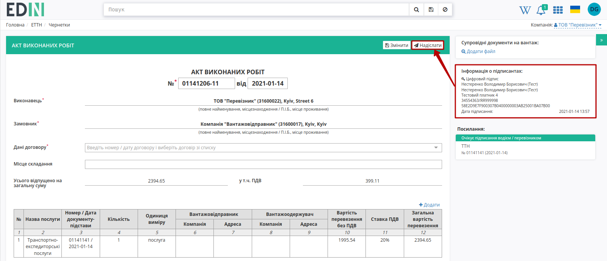Image resolution: width=607 pixels, height=261 pixels.
Task: Click the Кількість column header
Action: pyautogui.click(x=119, y=219)
